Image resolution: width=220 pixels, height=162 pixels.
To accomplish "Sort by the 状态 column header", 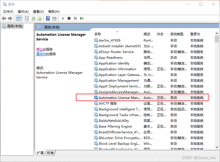I will [x=160, y=34].
